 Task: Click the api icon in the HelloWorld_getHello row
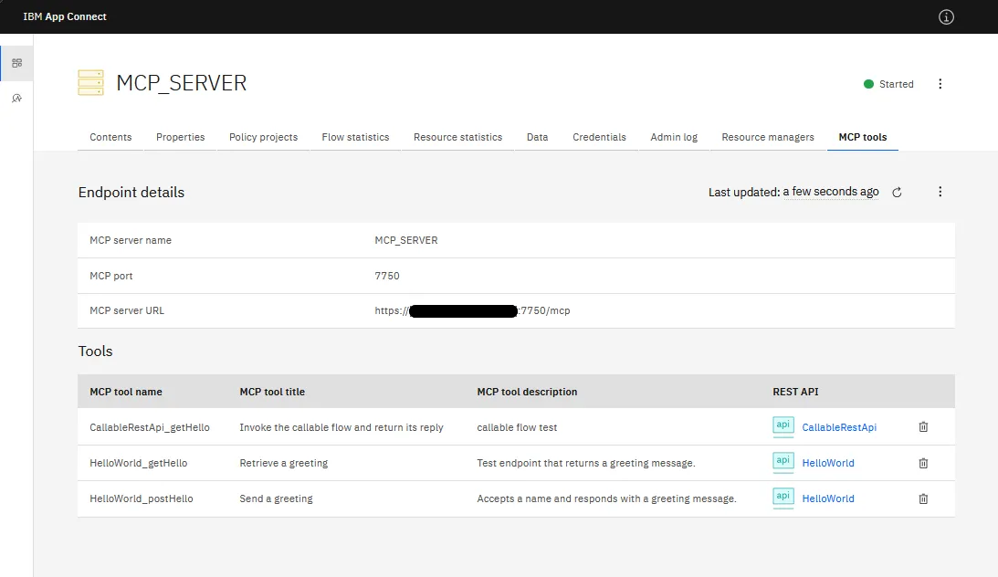783,462
